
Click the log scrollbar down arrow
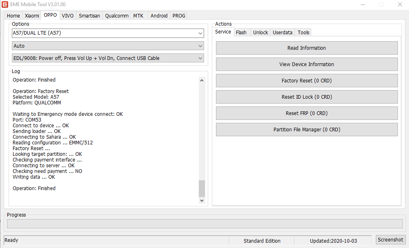point(202,200)
